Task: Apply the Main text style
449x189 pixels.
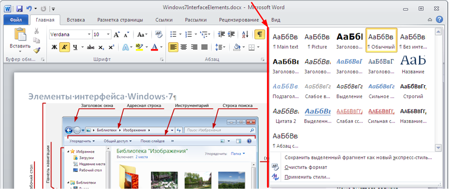Action: coord(286,40)
